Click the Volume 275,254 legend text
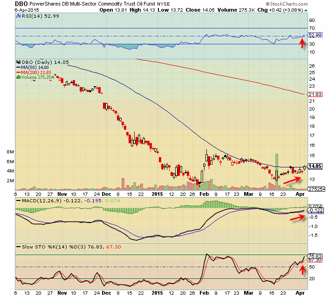 coord(37,77)
